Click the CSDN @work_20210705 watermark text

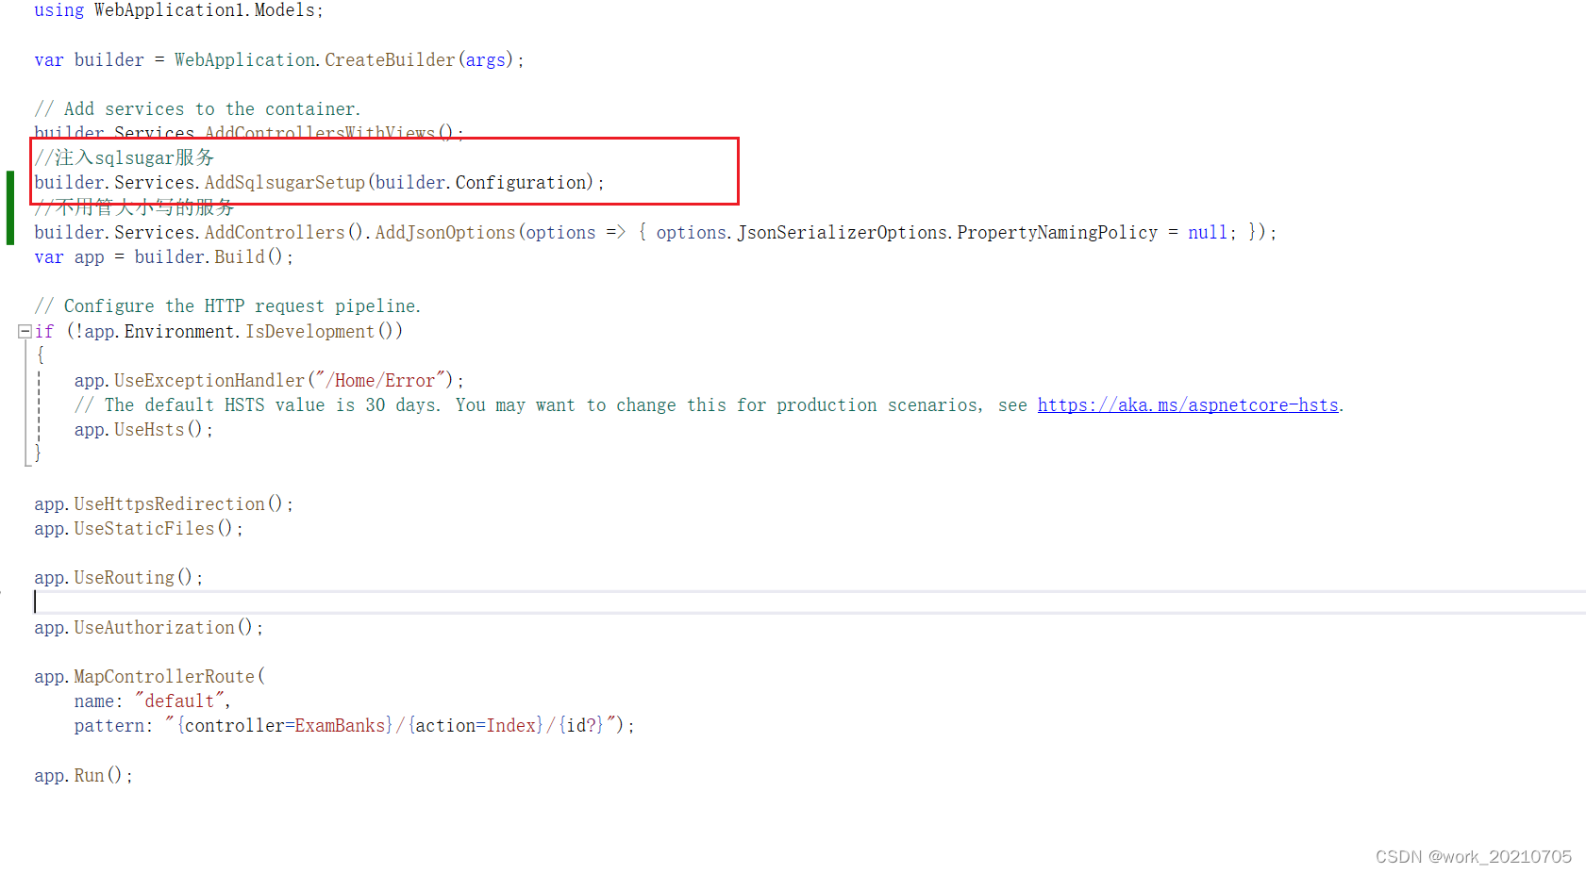click(x=1474, y=856)
